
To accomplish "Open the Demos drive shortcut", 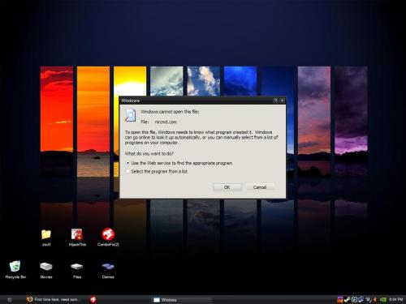I will tap(108, 270).
